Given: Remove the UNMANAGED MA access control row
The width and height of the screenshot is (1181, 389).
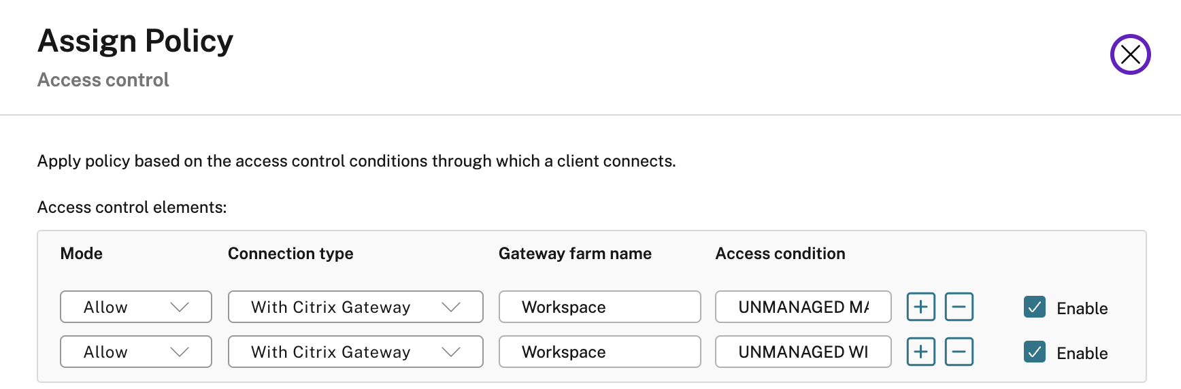Looking at the screenshot, I should 959,307.
